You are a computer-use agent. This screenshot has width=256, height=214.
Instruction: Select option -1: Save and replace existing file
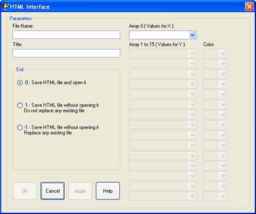click(x=20, y=127)
